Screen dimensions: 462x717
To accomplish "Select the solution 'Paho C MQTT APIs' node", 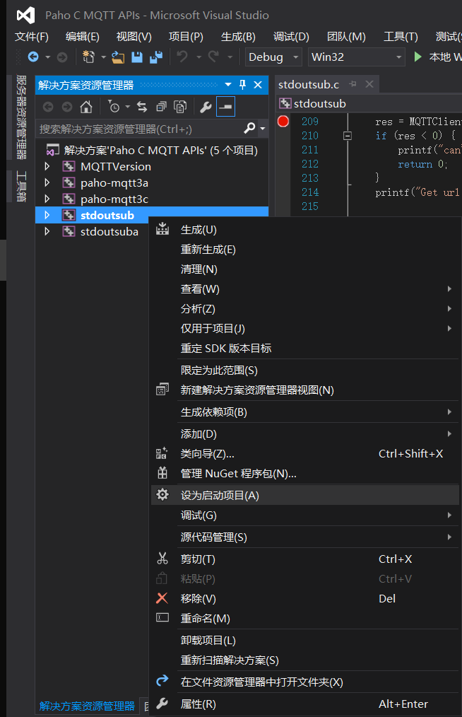I will (x=160, y=151).
